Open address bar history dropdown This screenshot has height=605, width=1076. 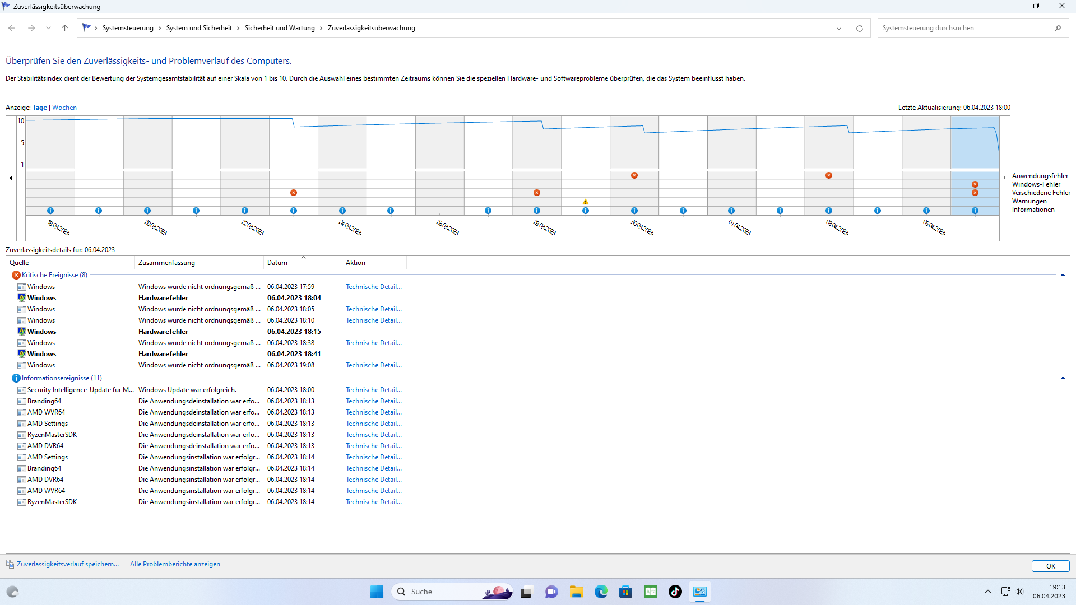tap(838, 29)
